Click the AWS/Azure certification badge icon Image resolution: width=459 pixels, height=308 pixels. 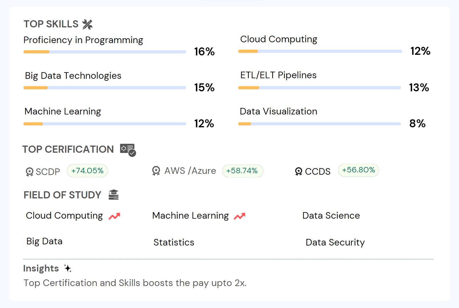click(156, 171)
